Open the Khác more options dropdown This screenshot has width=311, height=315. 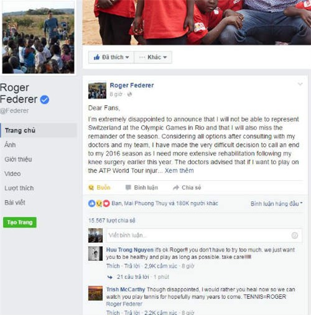coord(153,57)
